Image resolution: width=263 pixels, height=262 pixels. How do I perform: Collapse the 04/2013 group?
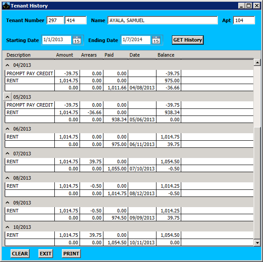point(8,65)
